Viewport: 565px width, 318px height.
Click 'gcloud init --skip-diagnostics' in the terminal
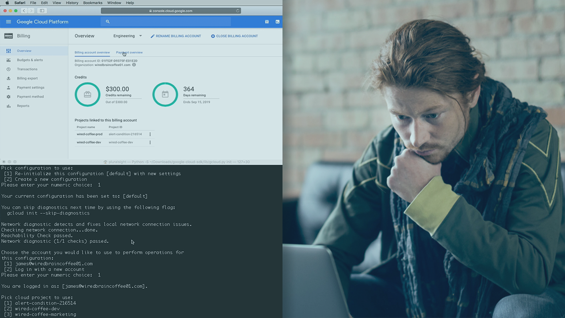[x=48, y=213]
